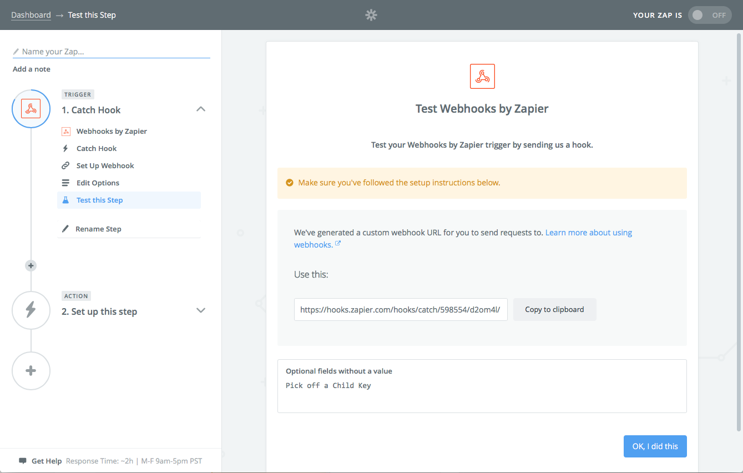743x473 pixels.
Task: Click the chain link icon beside Set Up Webhook
Action: [65, 166]
